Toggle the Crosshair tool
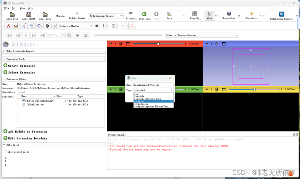 pyautogui.click(x=251, y=16)
